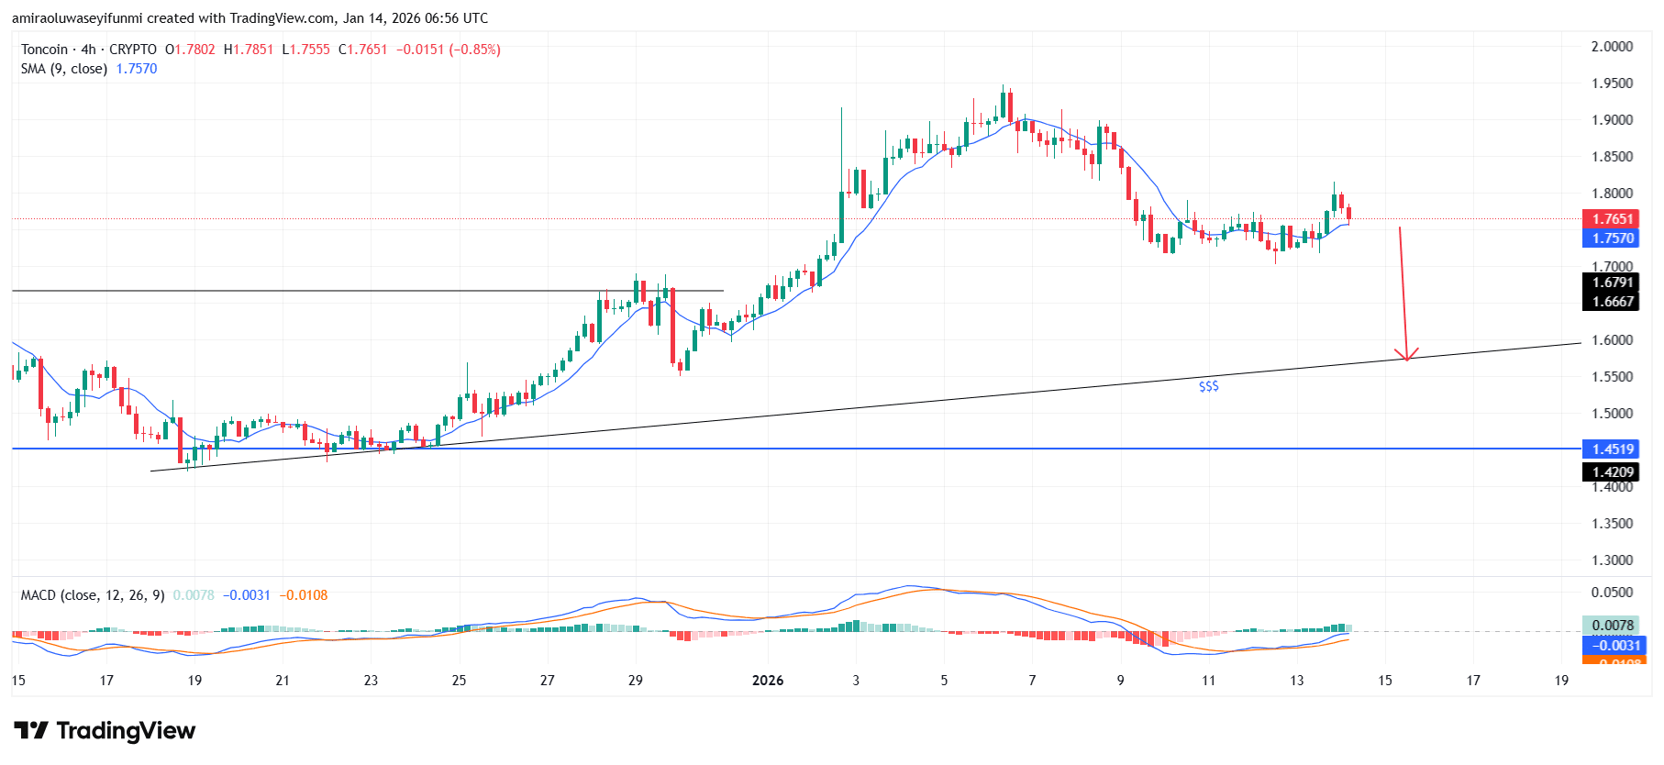The width and height of the screenshot is (1664, 765).
Task: Select the Toncoin · 4h · CRYPTO symbol title
Action: 89,50
